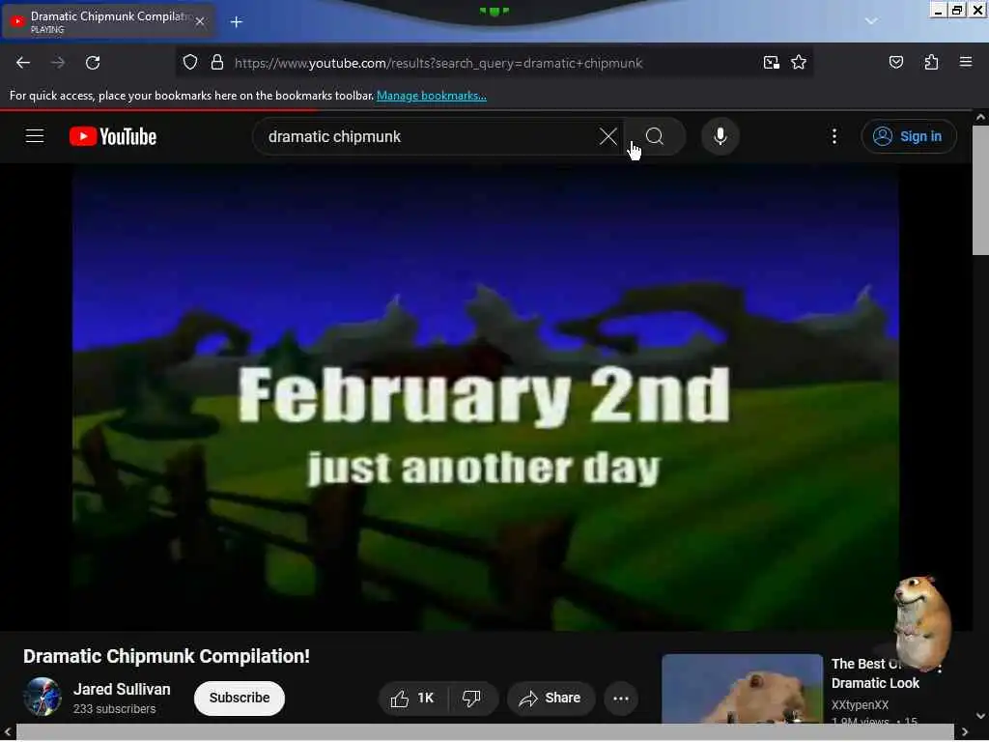Go to YouTube home via logo
The height and width of the screenshot is (742, 989).
(x=113, y=136)
